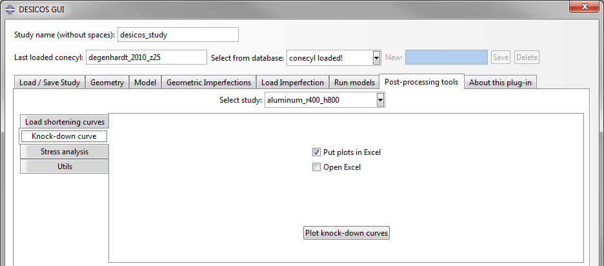Go to the Model tab
Viewport: 604px width, 266px height.
[145, 83]
